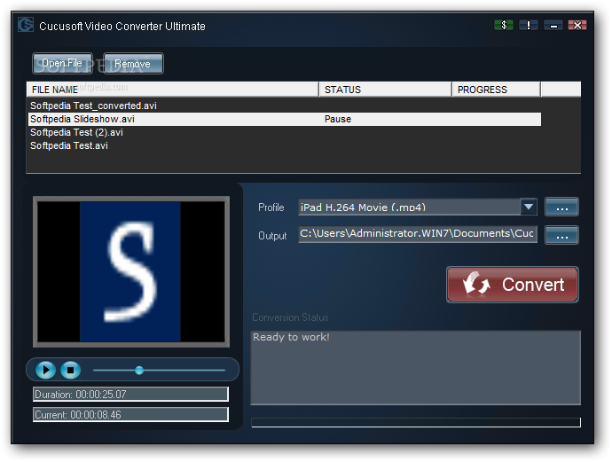Click the Duration 00:00:25.07 field

130,394
